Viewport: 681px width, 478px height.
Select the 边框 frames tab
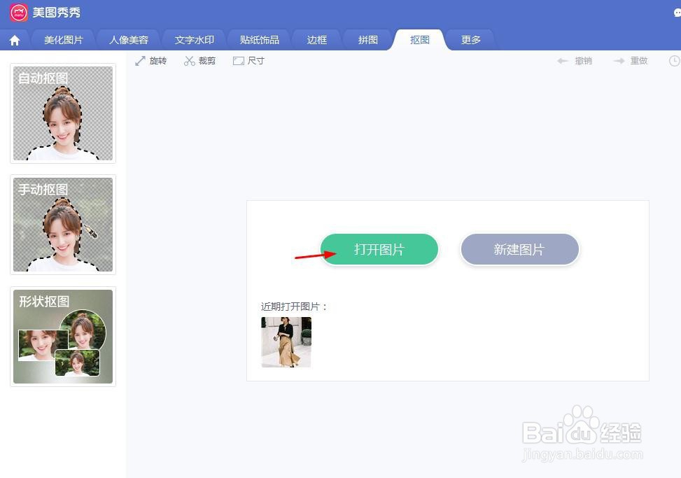[x=316, y=40]
